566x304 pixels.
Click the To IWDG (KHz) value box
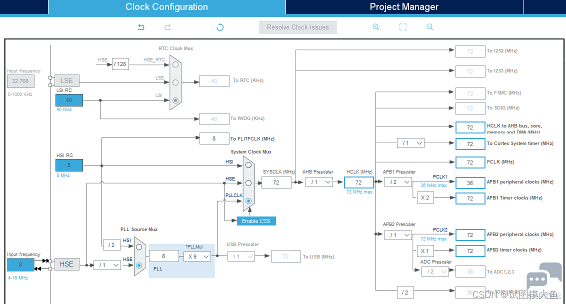[214, 119]
